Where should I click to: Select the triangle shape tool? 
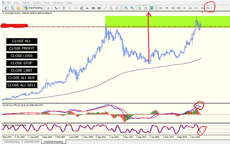coord(87,8)
